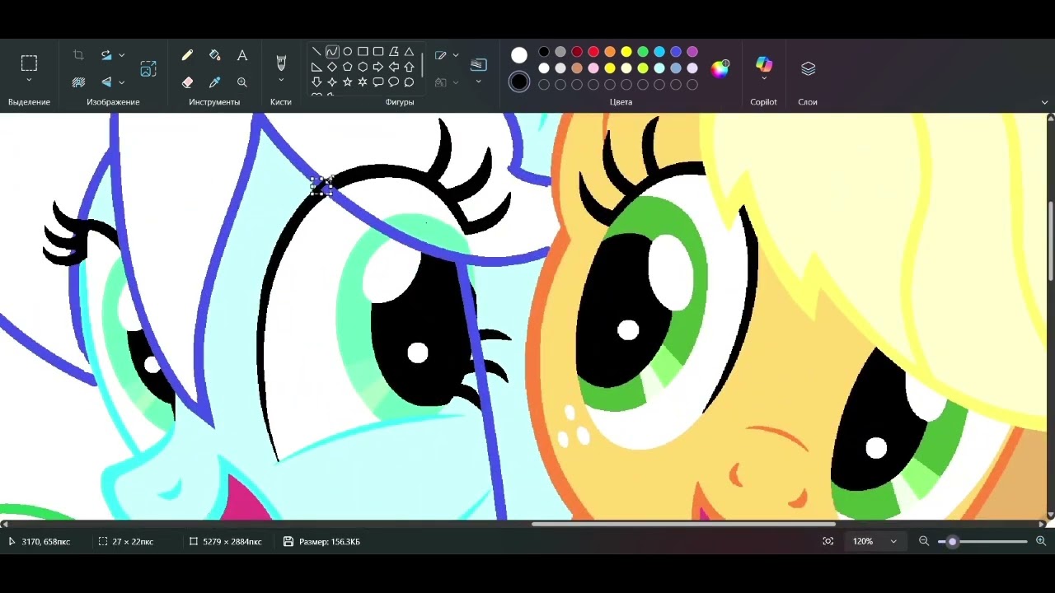Select the Magnifier tool
Viewport: 1055px width, 593px height.
coord(242,82)
